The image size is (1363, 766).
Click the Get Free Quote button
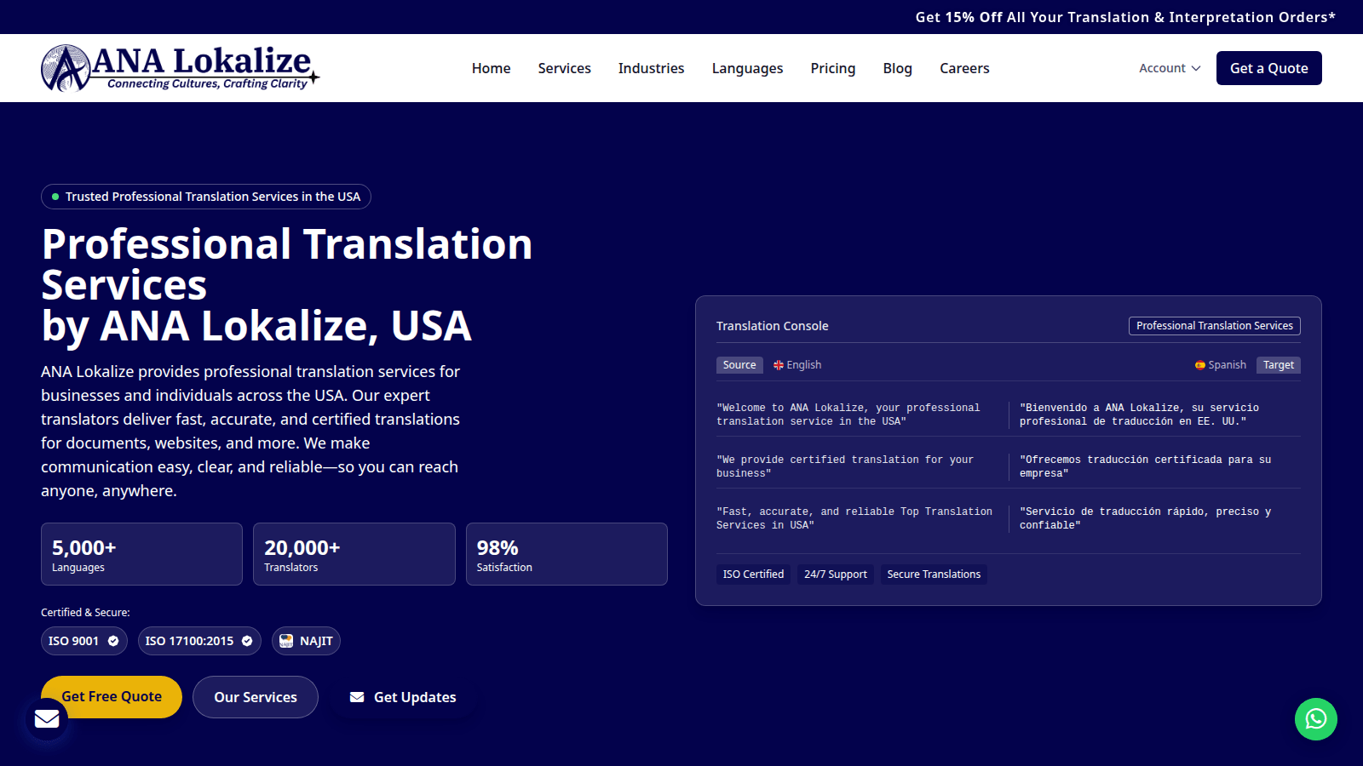(112, 697)
